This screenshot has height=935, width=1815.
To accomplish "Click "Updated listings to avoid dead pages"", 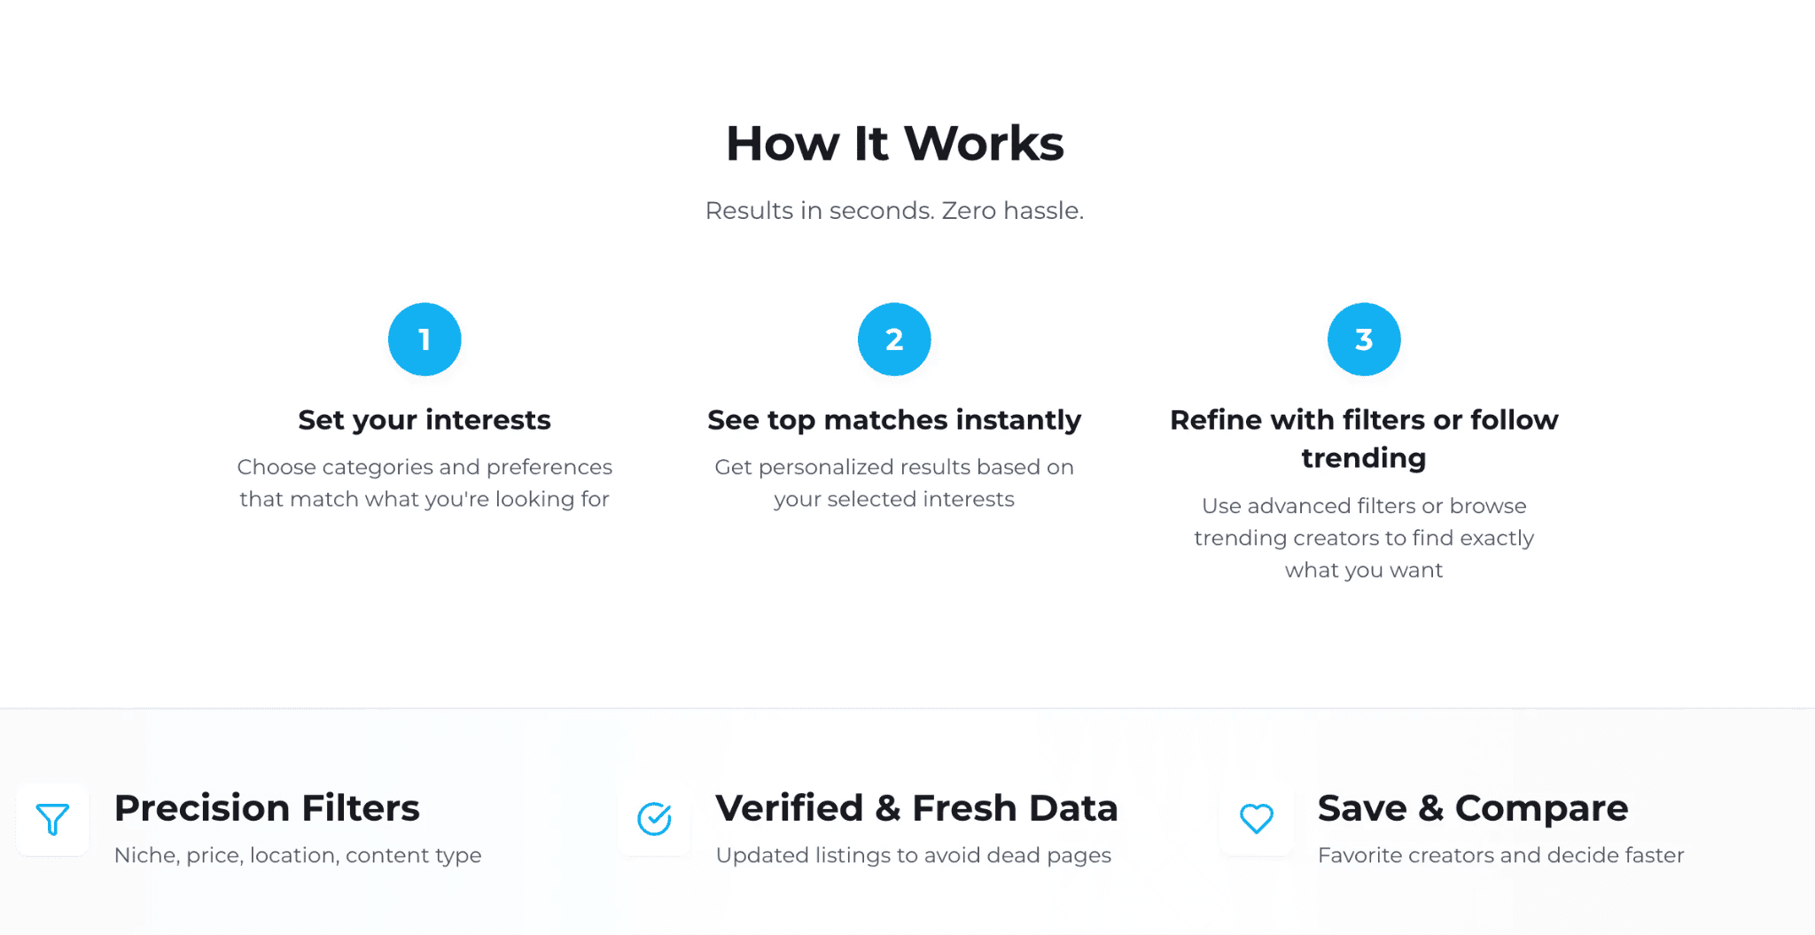I will pos(913,855).
